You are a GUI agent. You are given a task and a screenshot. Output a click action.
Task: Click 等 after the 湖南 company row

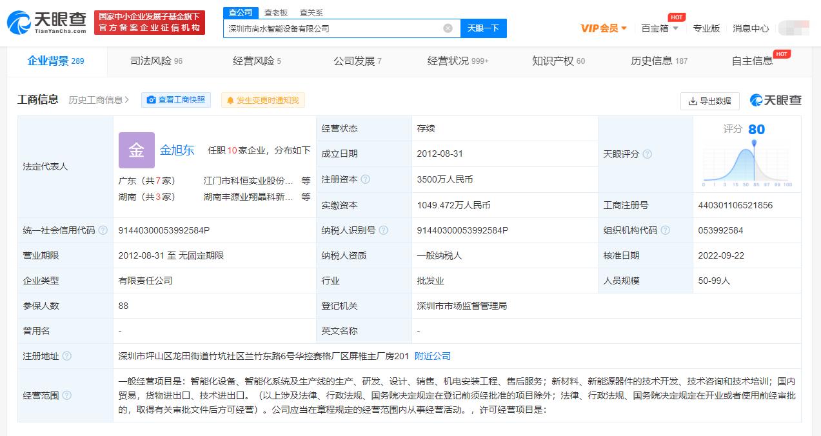[x=306, y=197]
